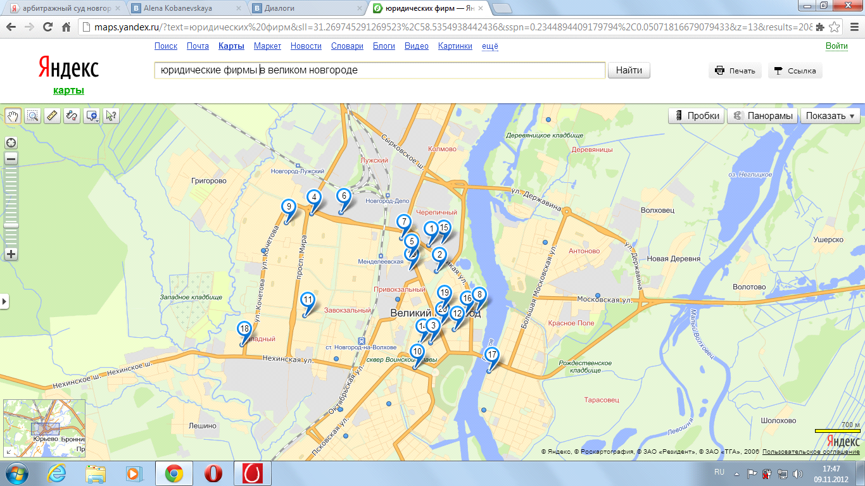
Task: Launch Internet Explorer from taskbar
Action: coord(57,473)
